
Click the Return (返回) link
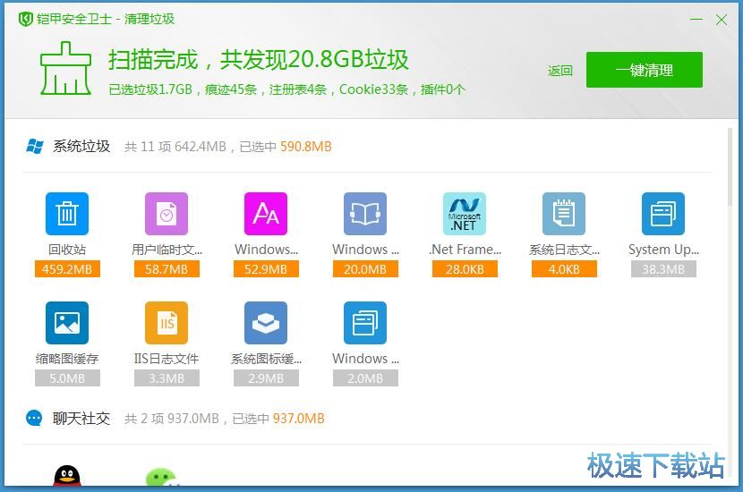coord(560,71)
